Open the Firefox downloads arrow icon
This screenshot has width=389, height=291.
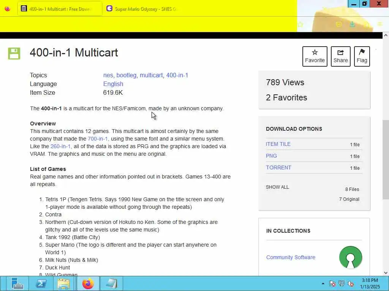pos(352,24)
